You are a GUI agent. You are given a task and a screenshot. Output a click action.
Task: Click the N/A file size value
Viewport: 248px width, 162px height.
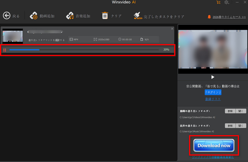pos(147,39)
